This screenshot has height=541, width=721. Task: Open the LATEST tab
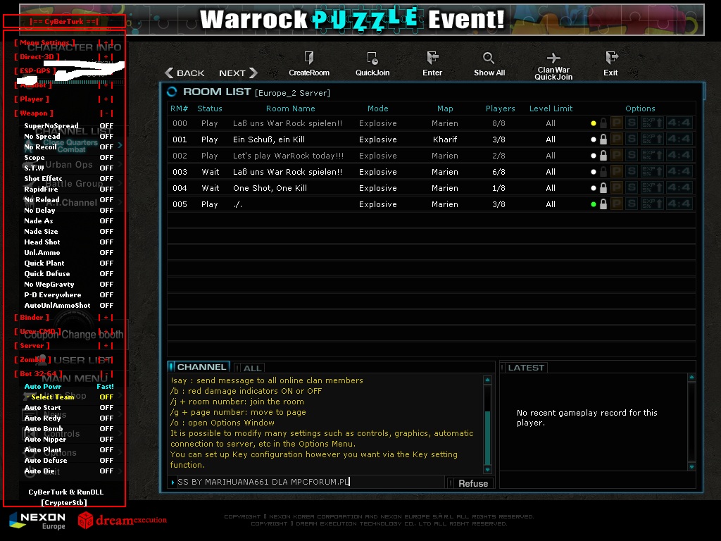[523, 367]
